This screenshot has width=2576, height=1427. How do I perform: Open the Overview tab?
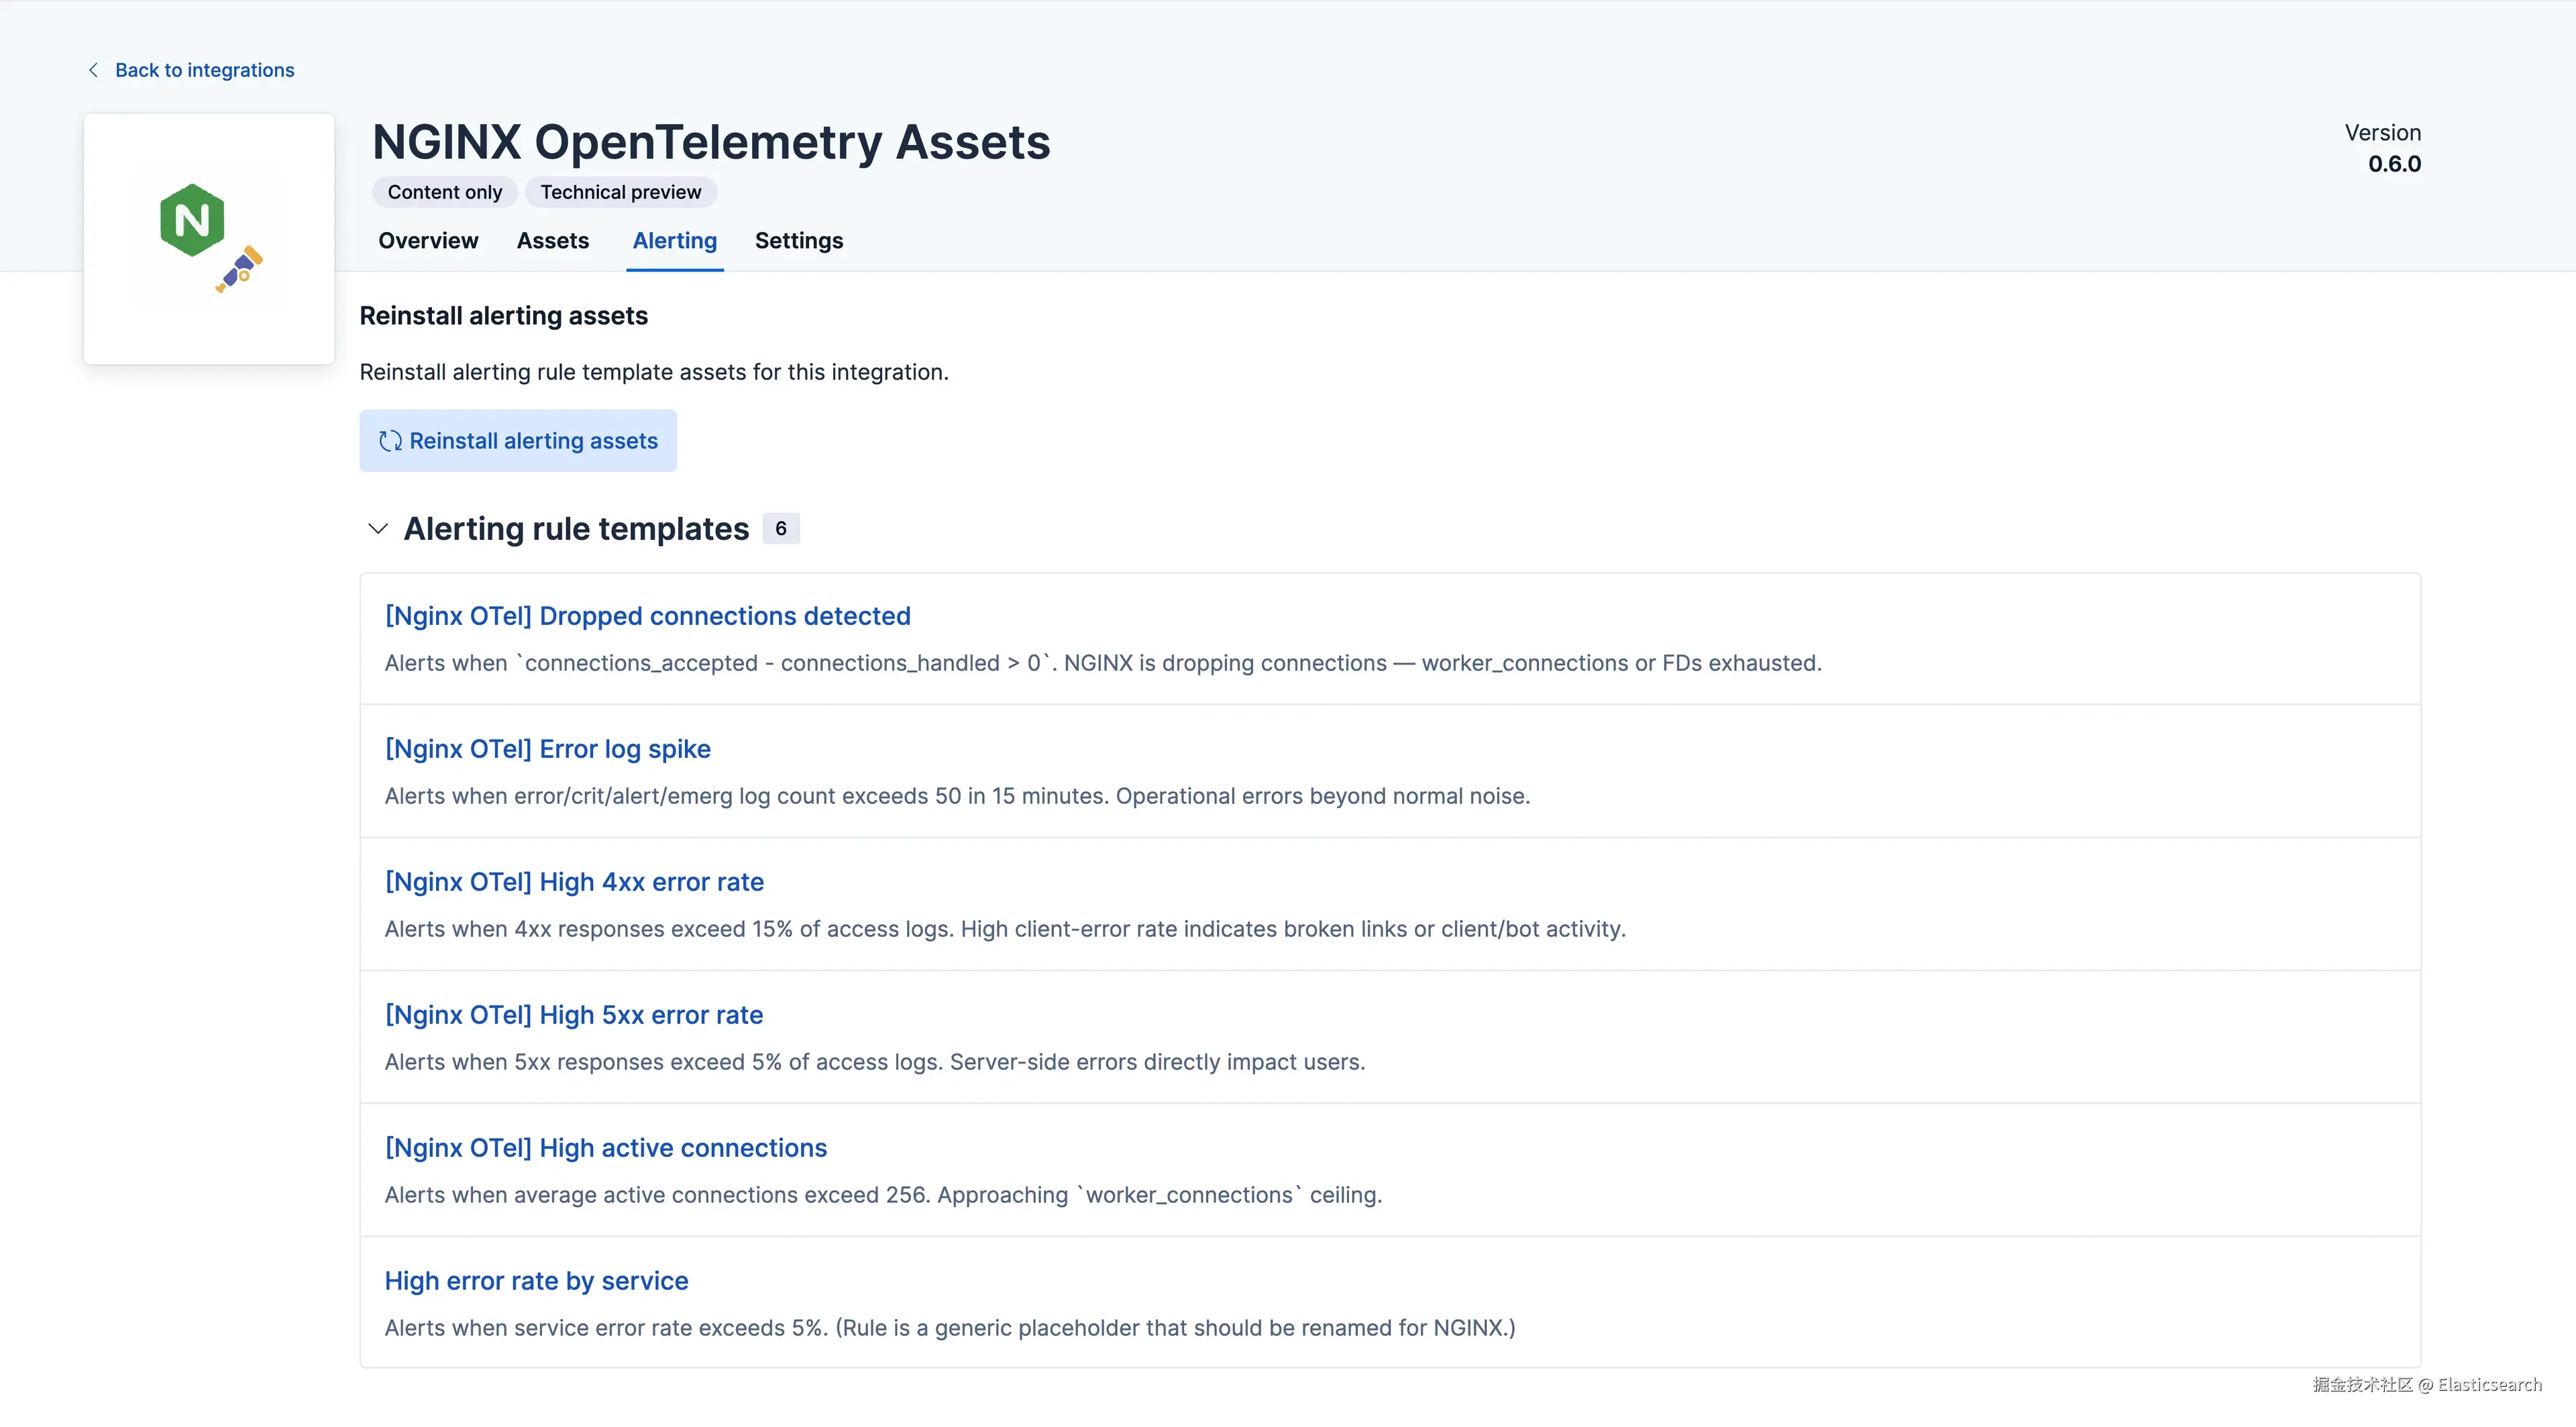(428, 241)
